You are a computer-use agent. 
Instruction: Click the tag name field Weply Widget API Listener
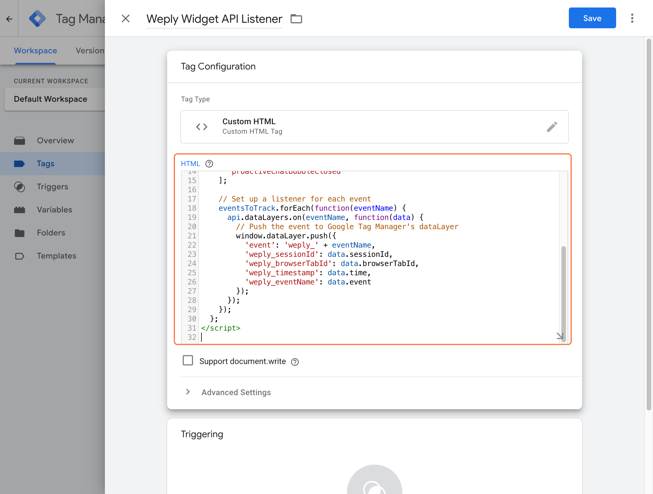click(x=214, y=19)
